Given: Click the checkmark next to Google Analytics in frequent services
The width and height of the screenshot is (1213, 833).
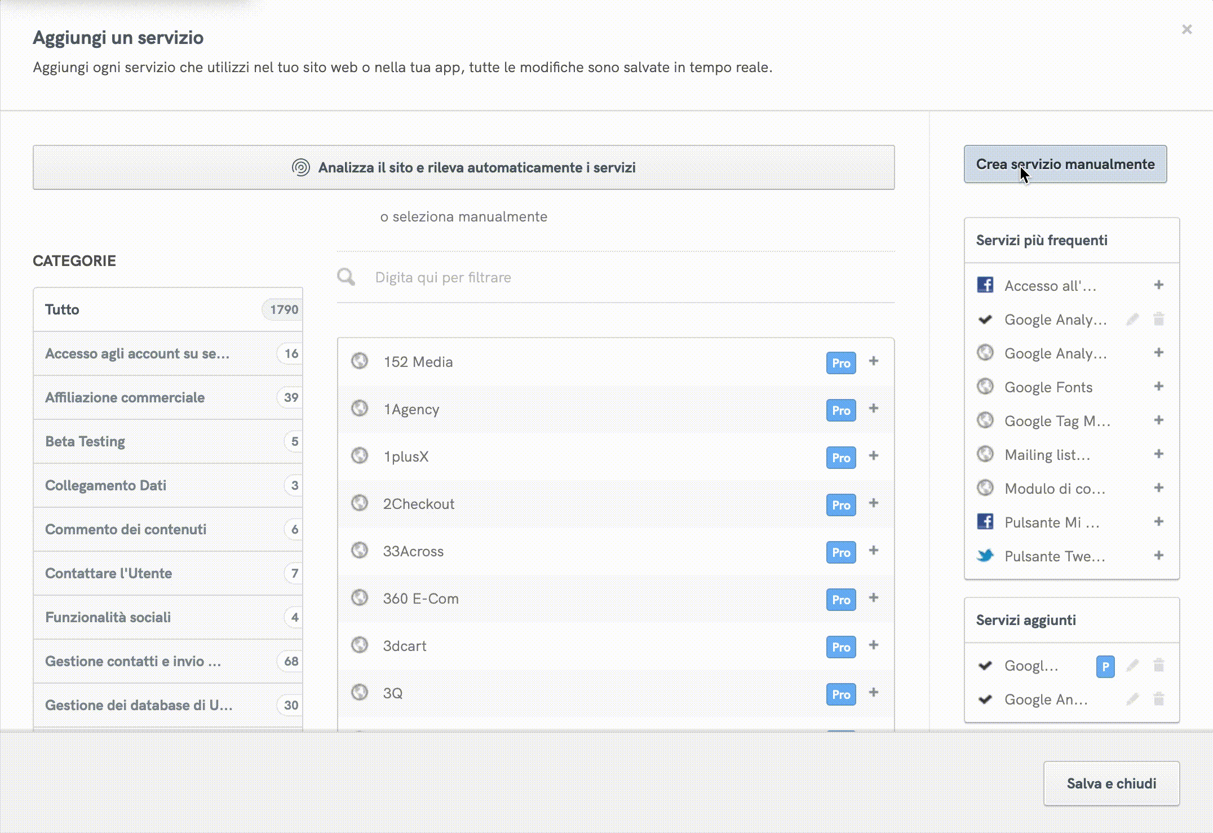Looking at the screenshot, I should tap(985, 319).
